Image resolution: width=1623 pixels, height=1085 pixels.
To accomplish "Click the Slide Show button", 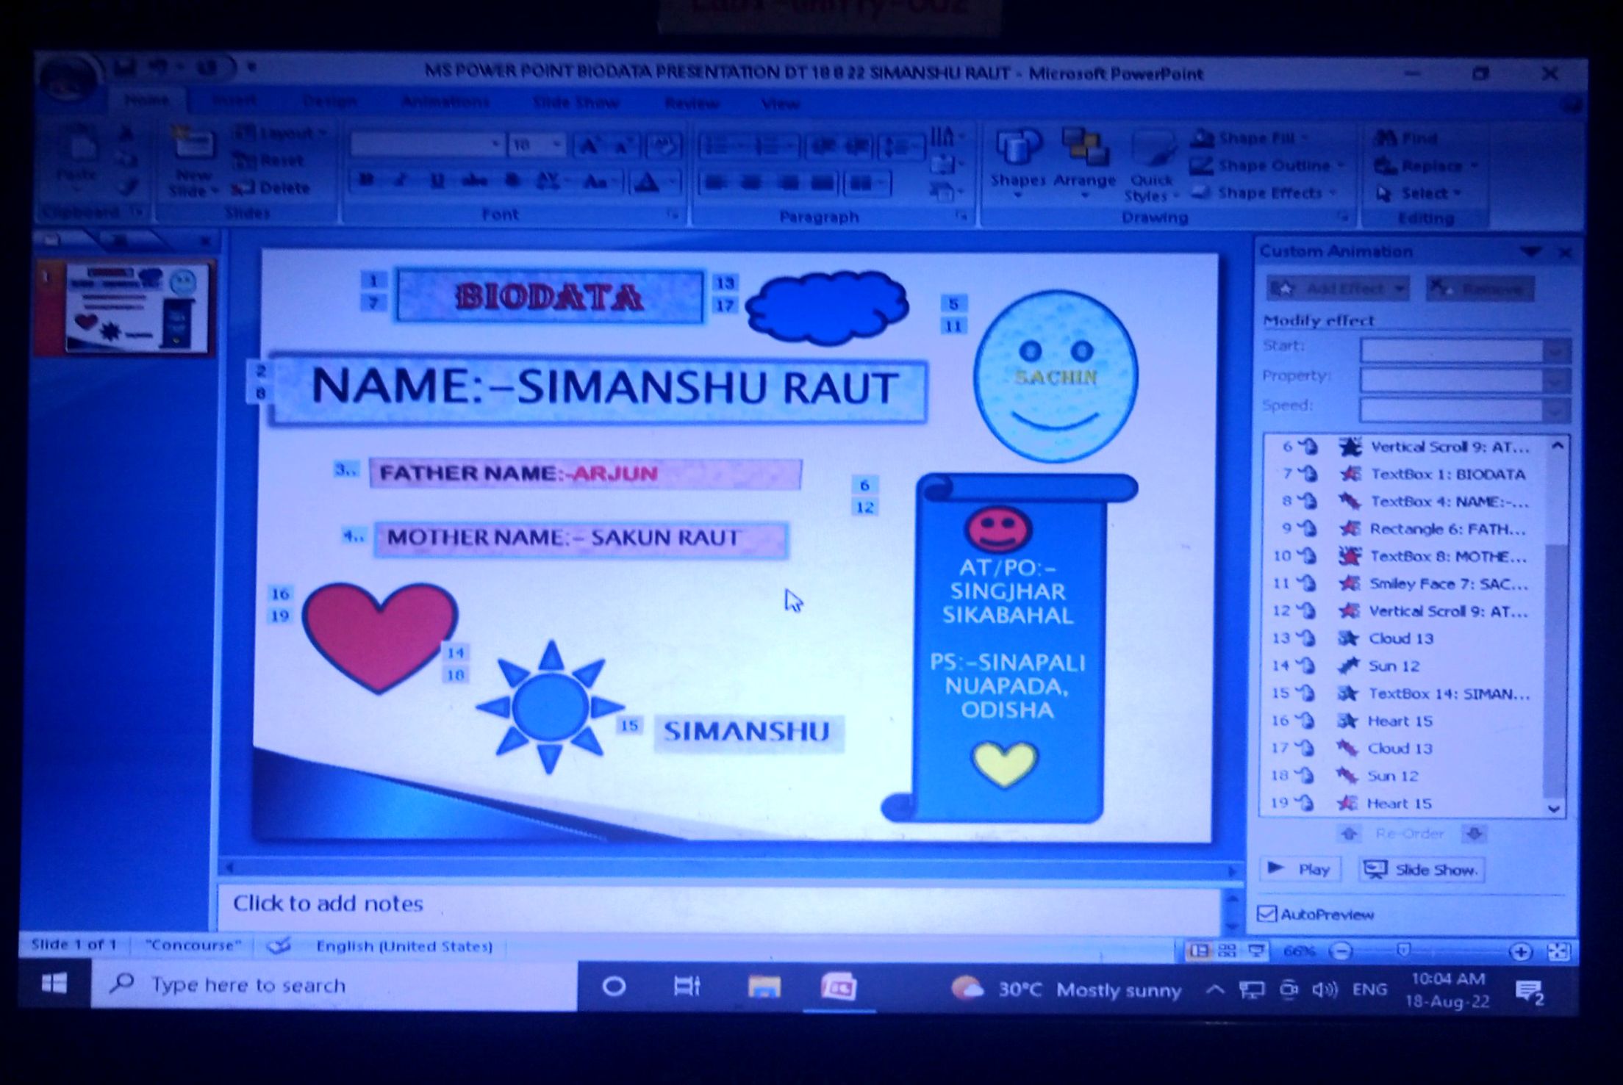I will (x=1421, y=870).
